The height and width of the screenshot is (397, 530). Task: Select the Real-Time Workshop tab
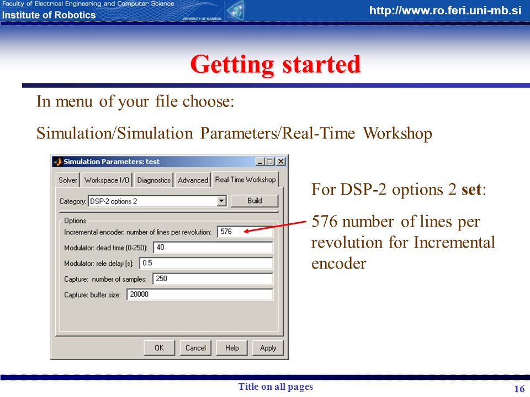click(x=245, y=179)
